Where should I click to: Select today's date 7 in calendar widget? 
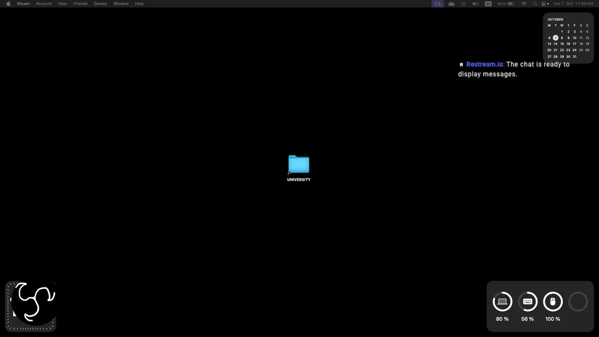point(555,38)
